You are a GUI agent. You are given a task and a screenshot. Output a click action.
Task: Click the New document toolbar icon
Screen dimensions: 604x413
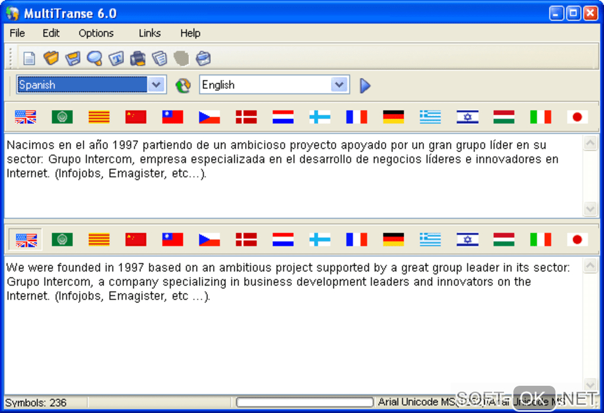[x=29, y=59]
